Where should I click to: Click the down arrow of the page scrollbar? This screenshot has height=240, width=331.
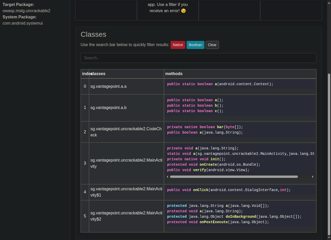(329, 237)
